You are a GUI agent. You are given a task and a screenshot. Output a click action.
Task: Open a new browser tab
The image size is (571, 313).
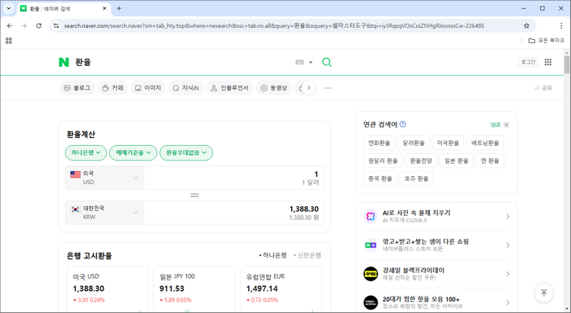(119, 8)
